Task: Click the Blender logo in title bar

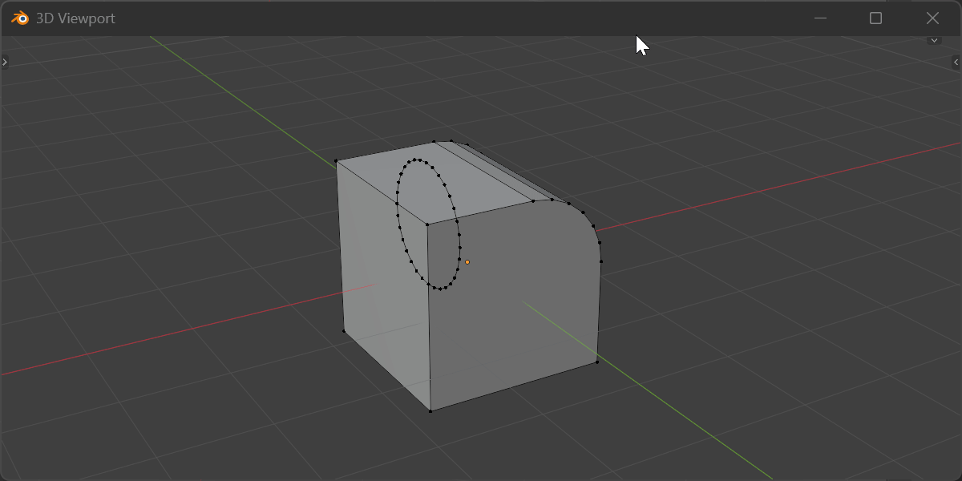Action: [x=20, y=18]
